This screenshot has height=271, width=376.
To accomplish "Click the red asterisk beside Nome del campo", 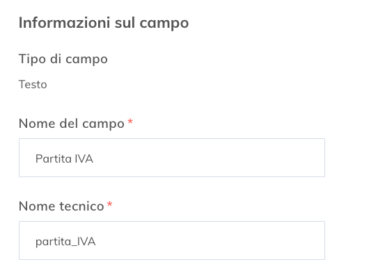I will [130, 122].
